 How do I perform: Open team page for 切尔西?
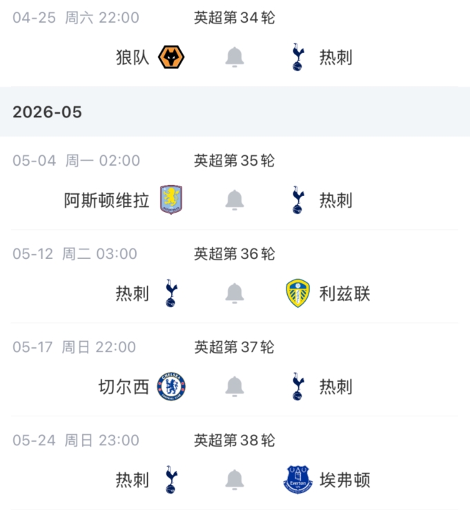coord(124,387)
